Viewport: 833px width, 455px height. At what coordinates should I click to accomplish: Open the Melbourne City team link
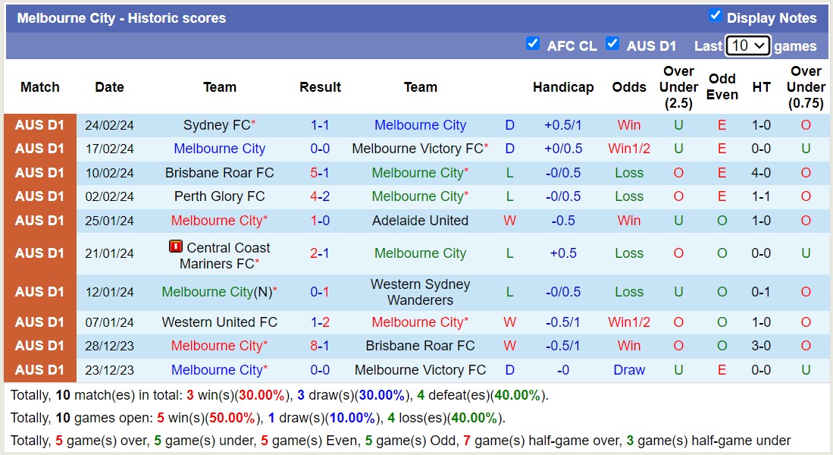420,124
